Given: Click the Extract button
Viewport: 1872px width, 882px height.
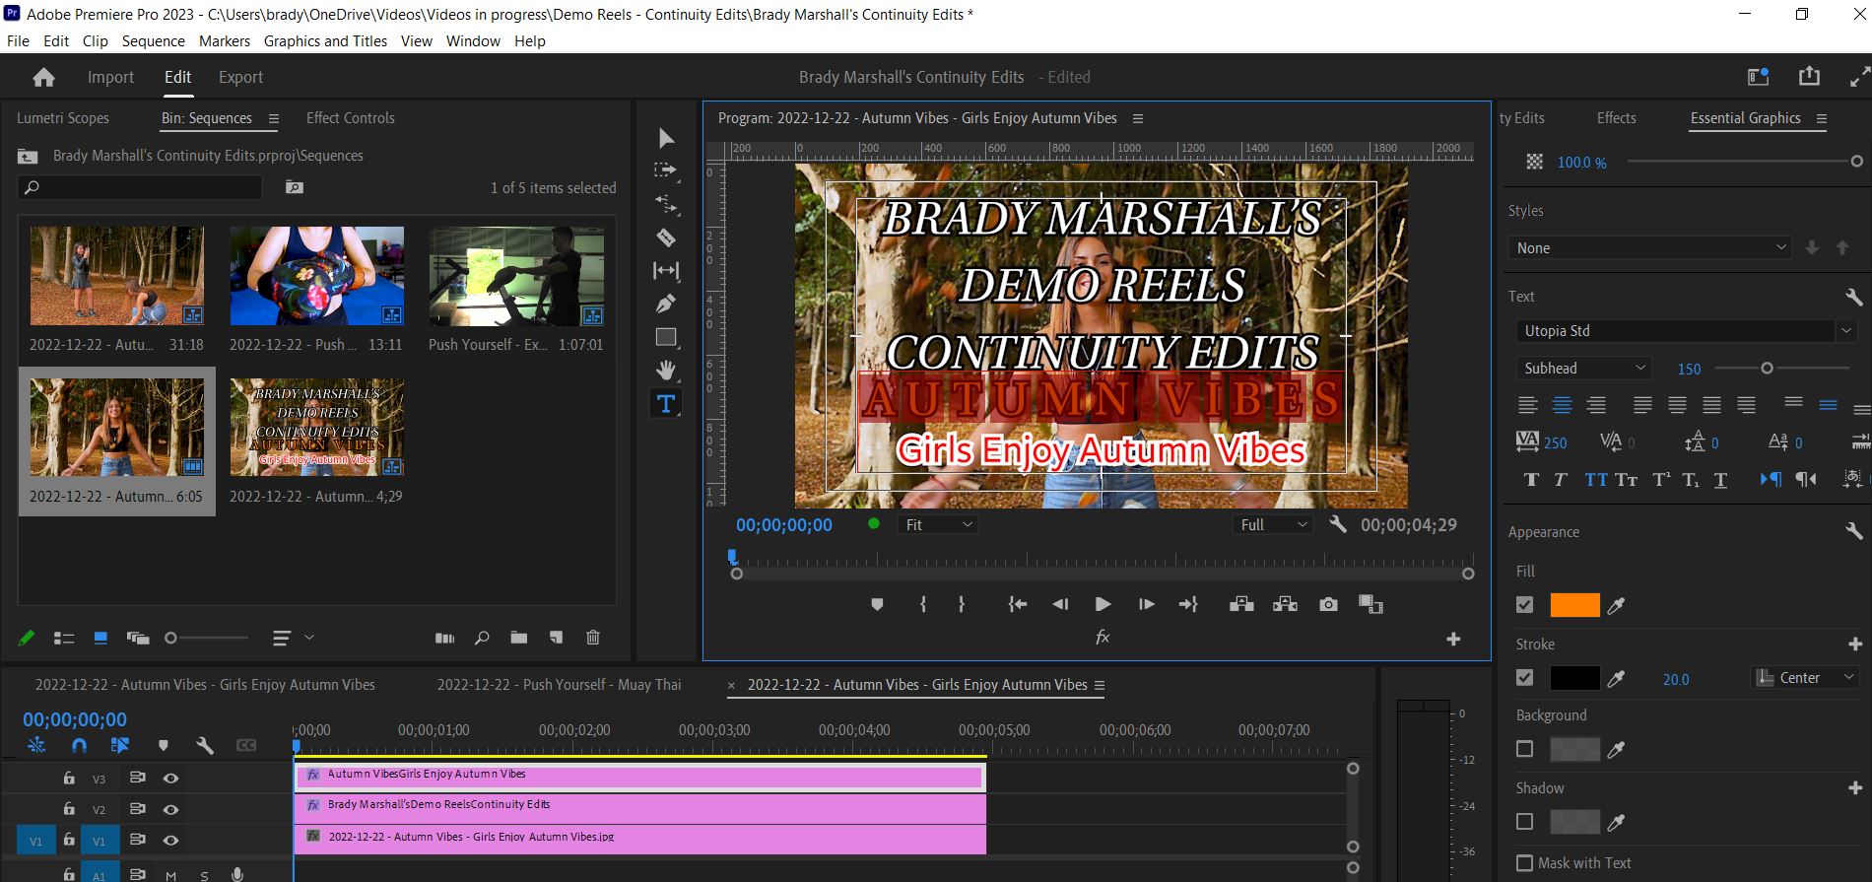Looking at the screenshot, I should pos(1285,604).
